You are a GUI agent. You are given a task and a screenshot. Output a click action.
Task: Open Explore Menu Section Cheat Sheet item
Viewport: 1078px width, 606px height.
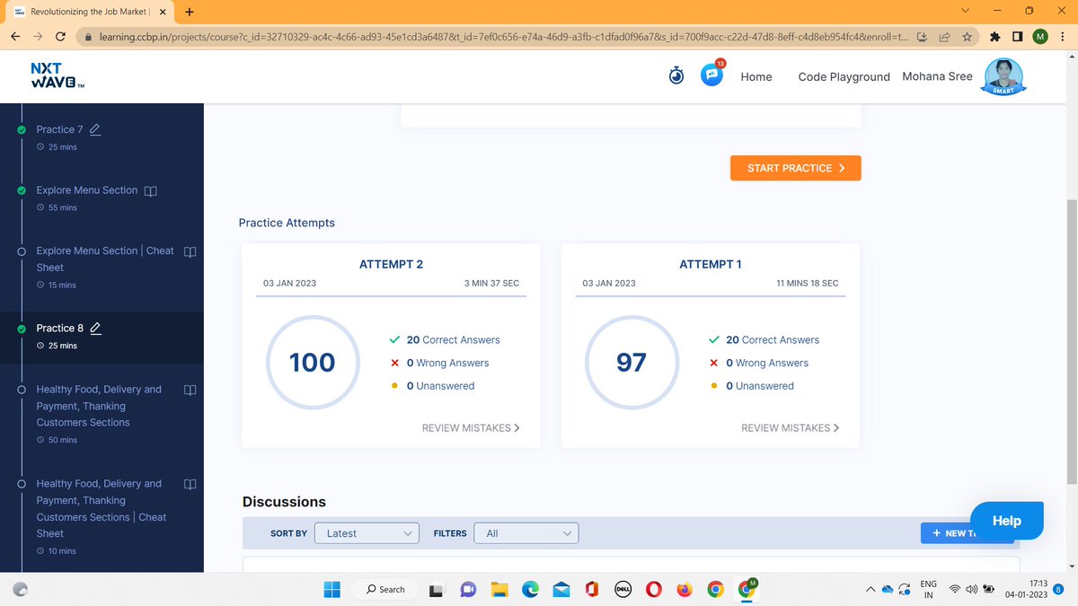pos(105,259)
